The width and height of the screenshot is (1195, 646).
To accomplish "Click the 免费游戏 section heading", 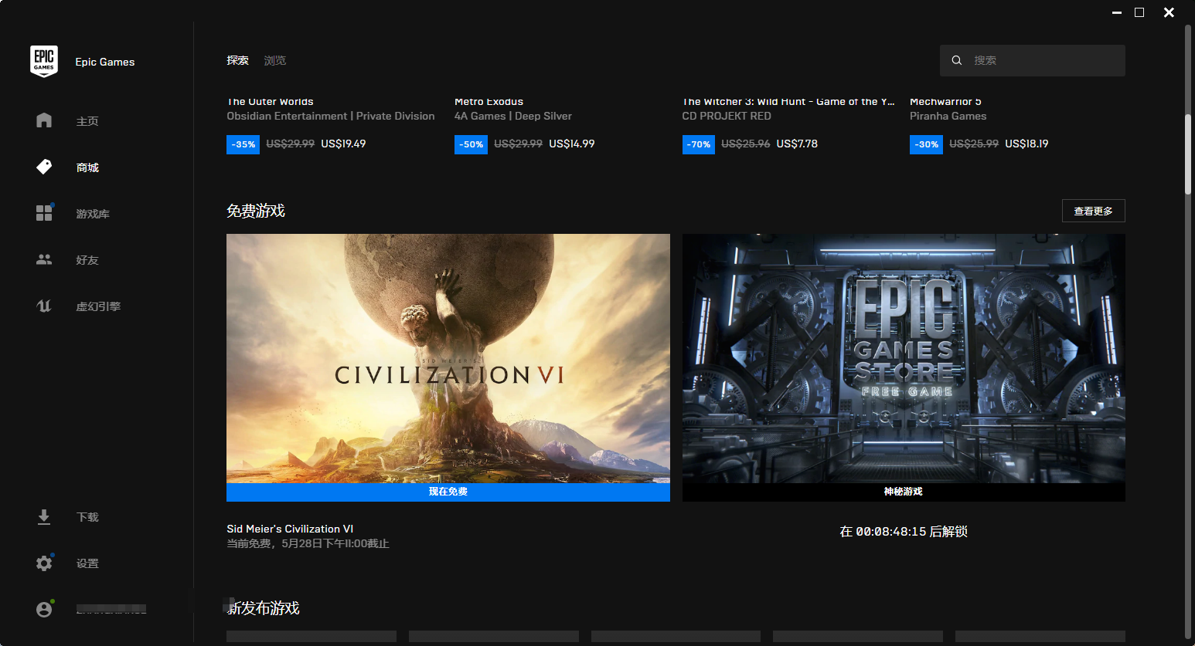I will [x=256, y=211].
